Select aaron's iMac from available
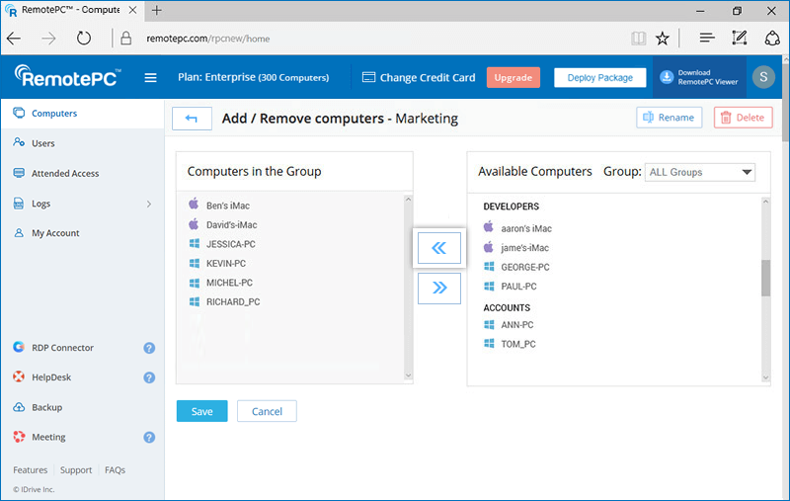 click(x=526, y=228)
